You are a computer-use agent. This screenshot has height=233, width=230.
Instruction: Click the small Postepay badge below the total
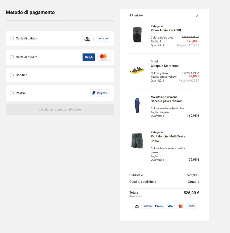tap(148, 206)
